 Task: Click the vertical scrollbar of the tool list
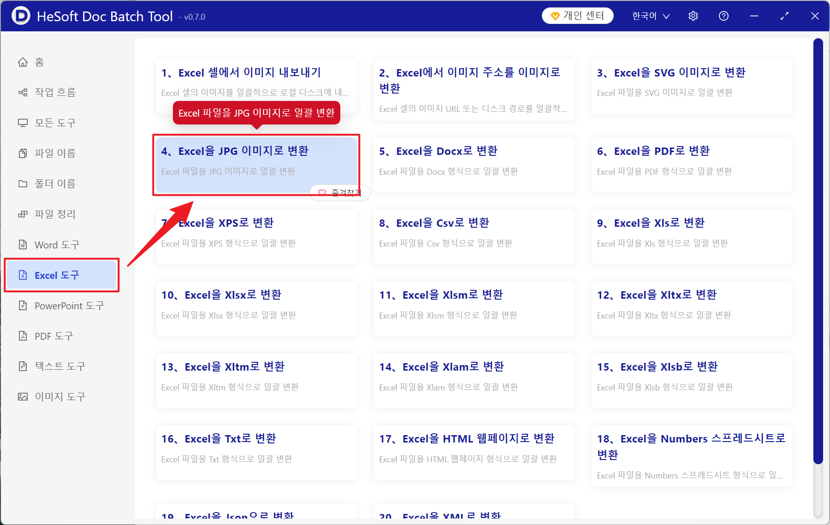click(x=818, y=251)
